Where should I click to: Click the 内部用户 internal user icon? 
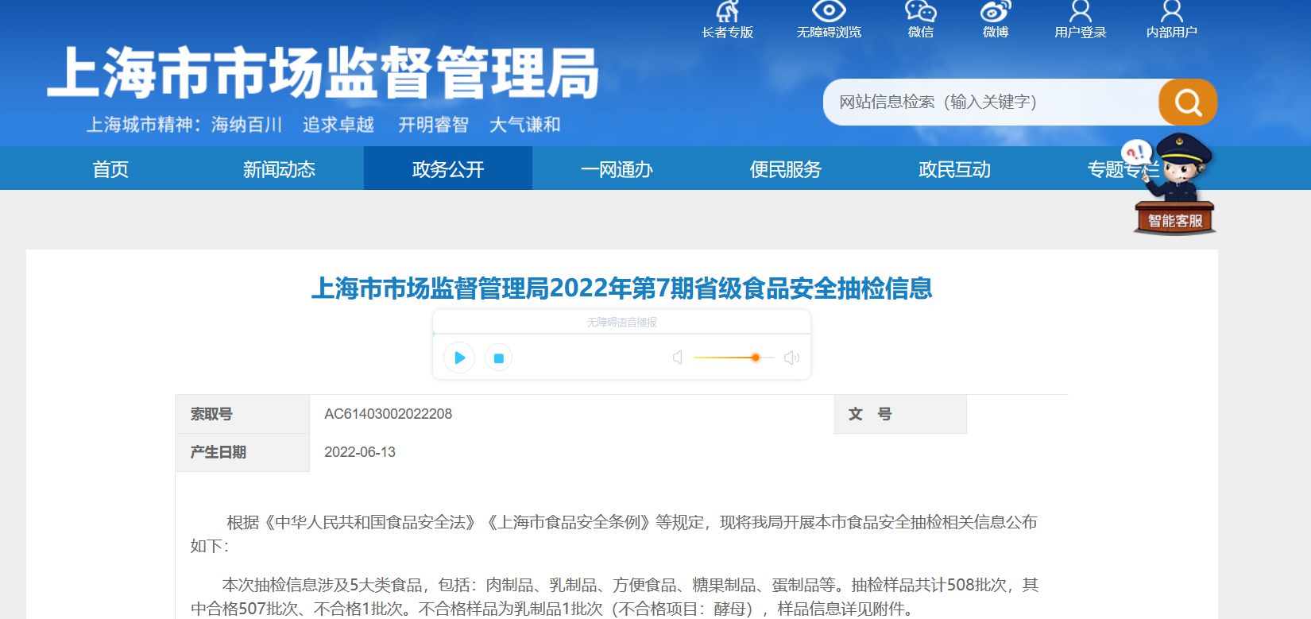point(1171,12)
